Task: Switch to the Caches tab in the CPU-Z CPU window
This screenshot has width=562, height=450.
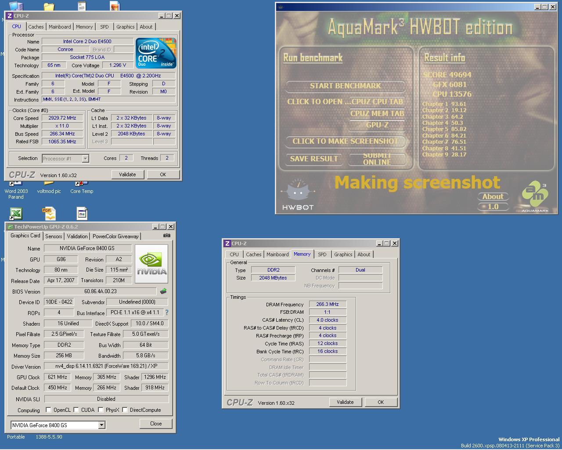Action: (36, 27)
